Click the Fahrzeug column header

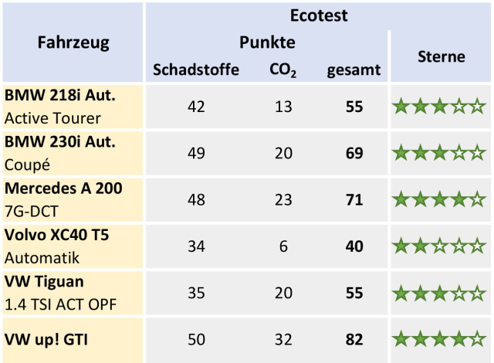(x=73, y=42)
